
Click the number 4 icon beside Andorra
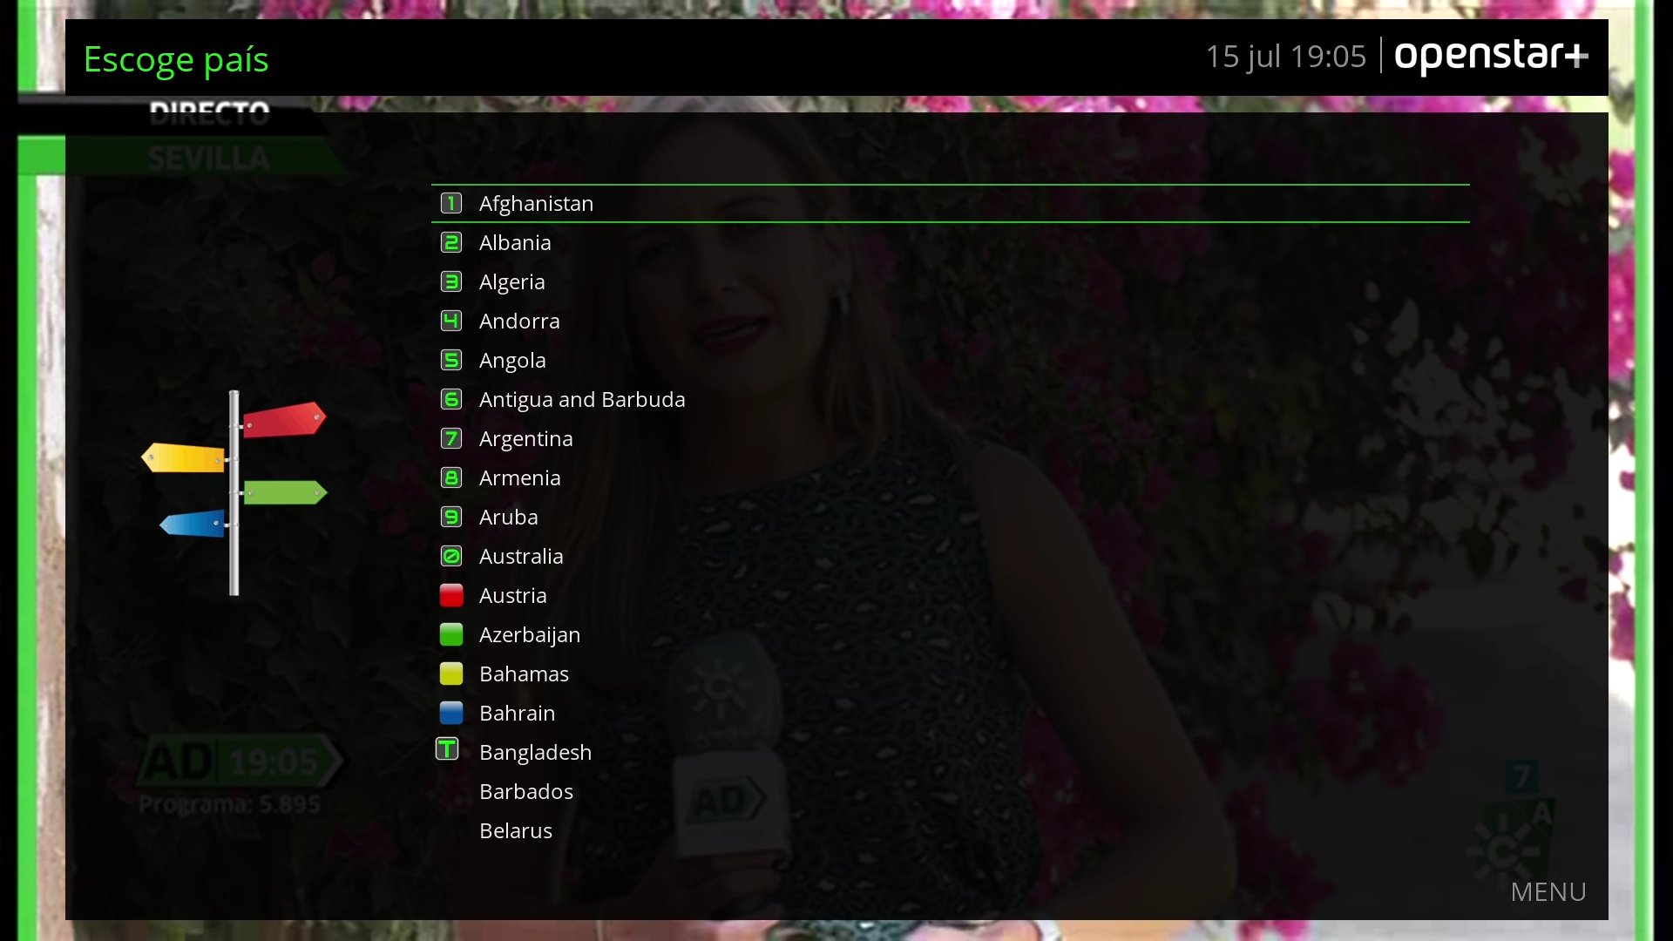(450, 321)
